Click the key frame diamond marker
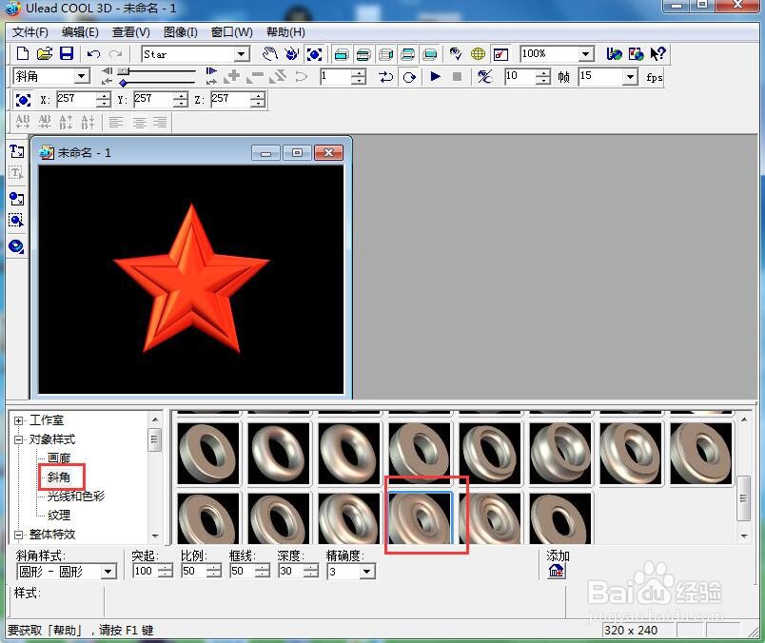Image resolution: width=765 pixels, height=643 pixels. pos(124,83)
